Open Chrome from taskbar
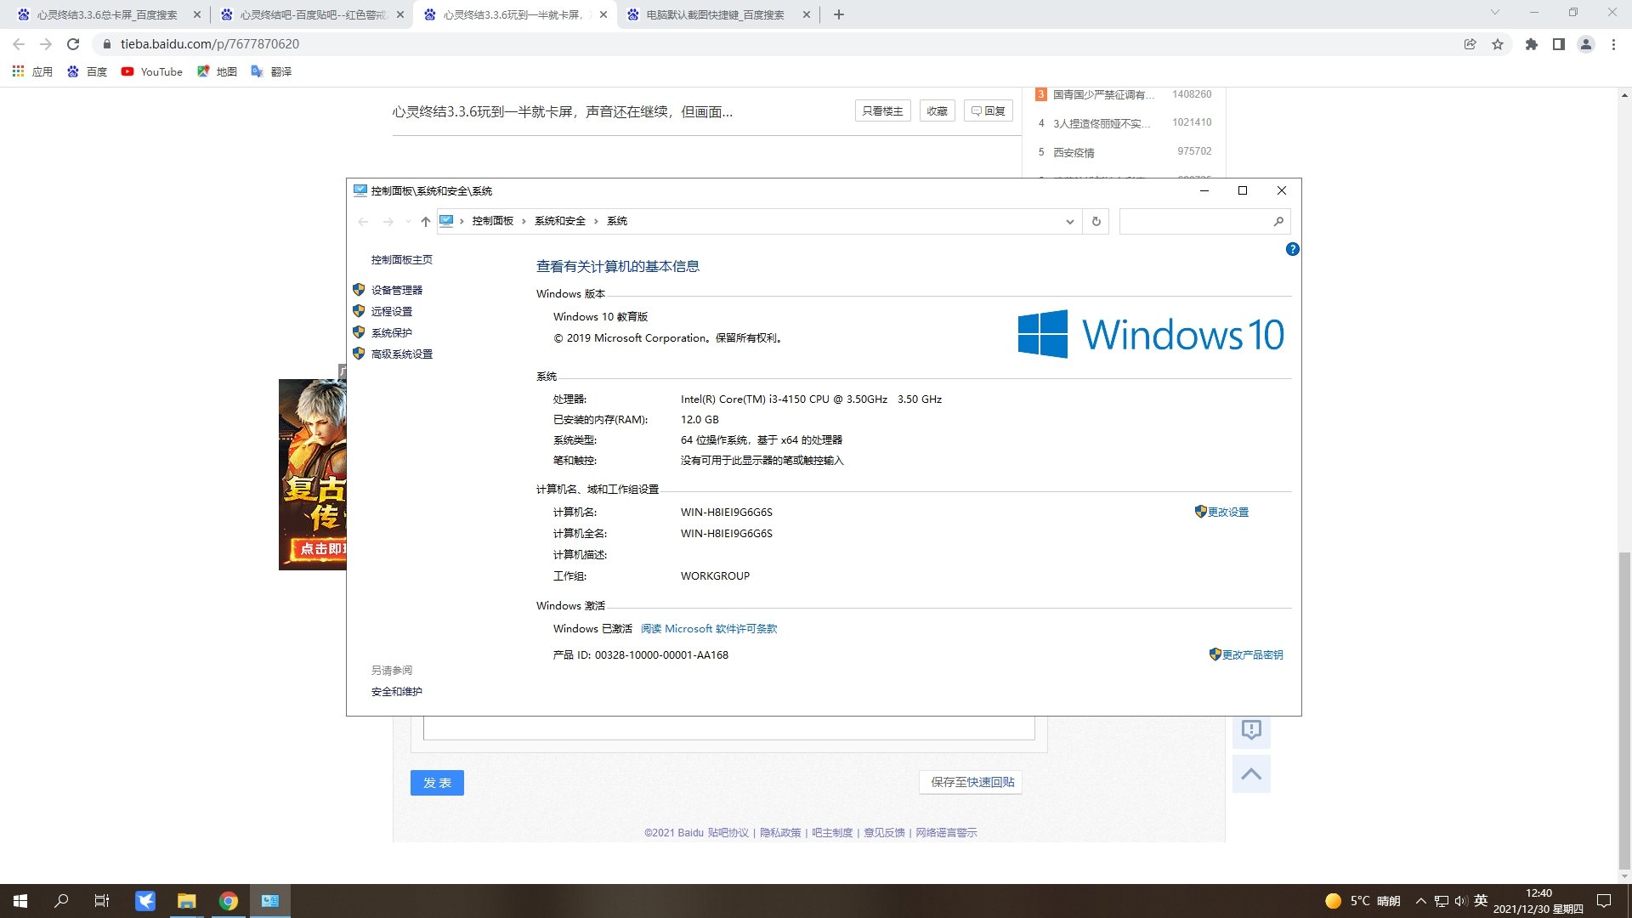 pos(228,901)
